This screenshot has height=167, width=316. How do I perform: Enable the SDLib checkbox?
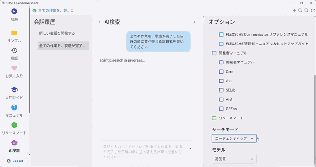pos(221,90)
